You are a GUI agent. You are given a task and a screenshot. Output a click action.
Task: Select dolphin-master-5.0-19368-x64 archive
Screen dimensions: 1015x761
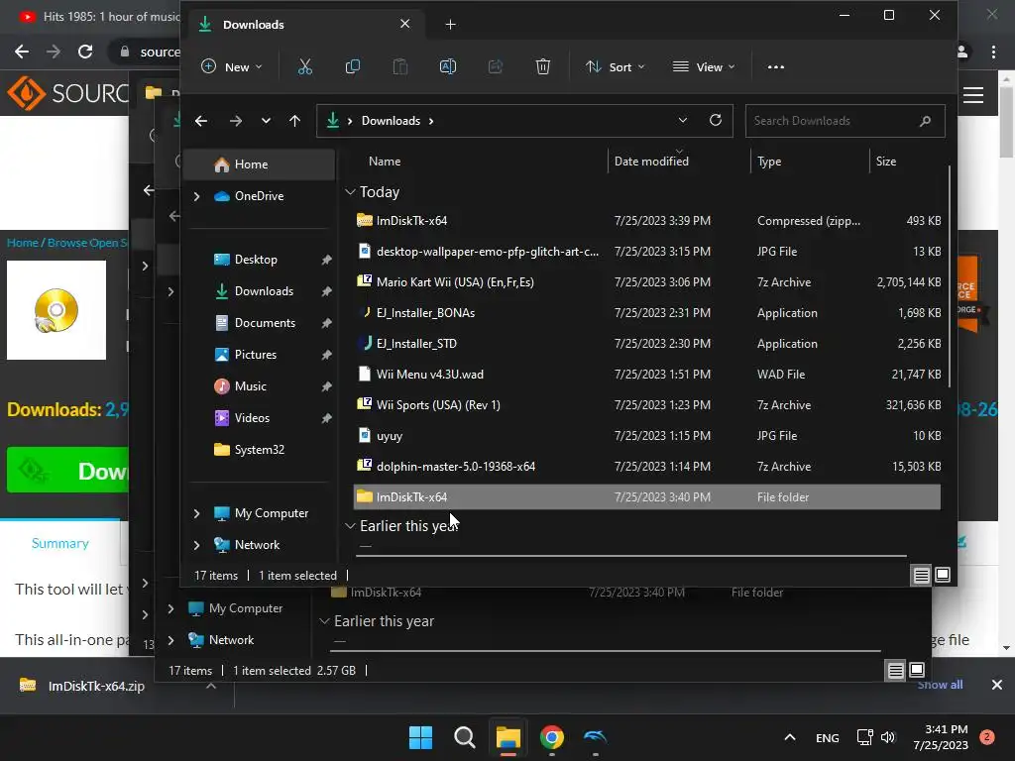point(647,467)
